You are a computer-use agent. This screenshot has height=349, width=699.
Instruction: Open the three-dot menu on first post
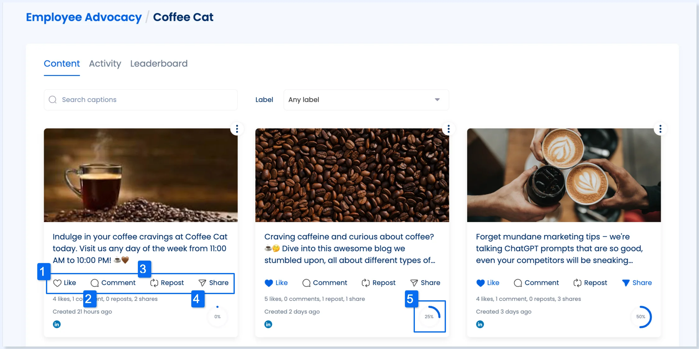(x=237, y=129)
